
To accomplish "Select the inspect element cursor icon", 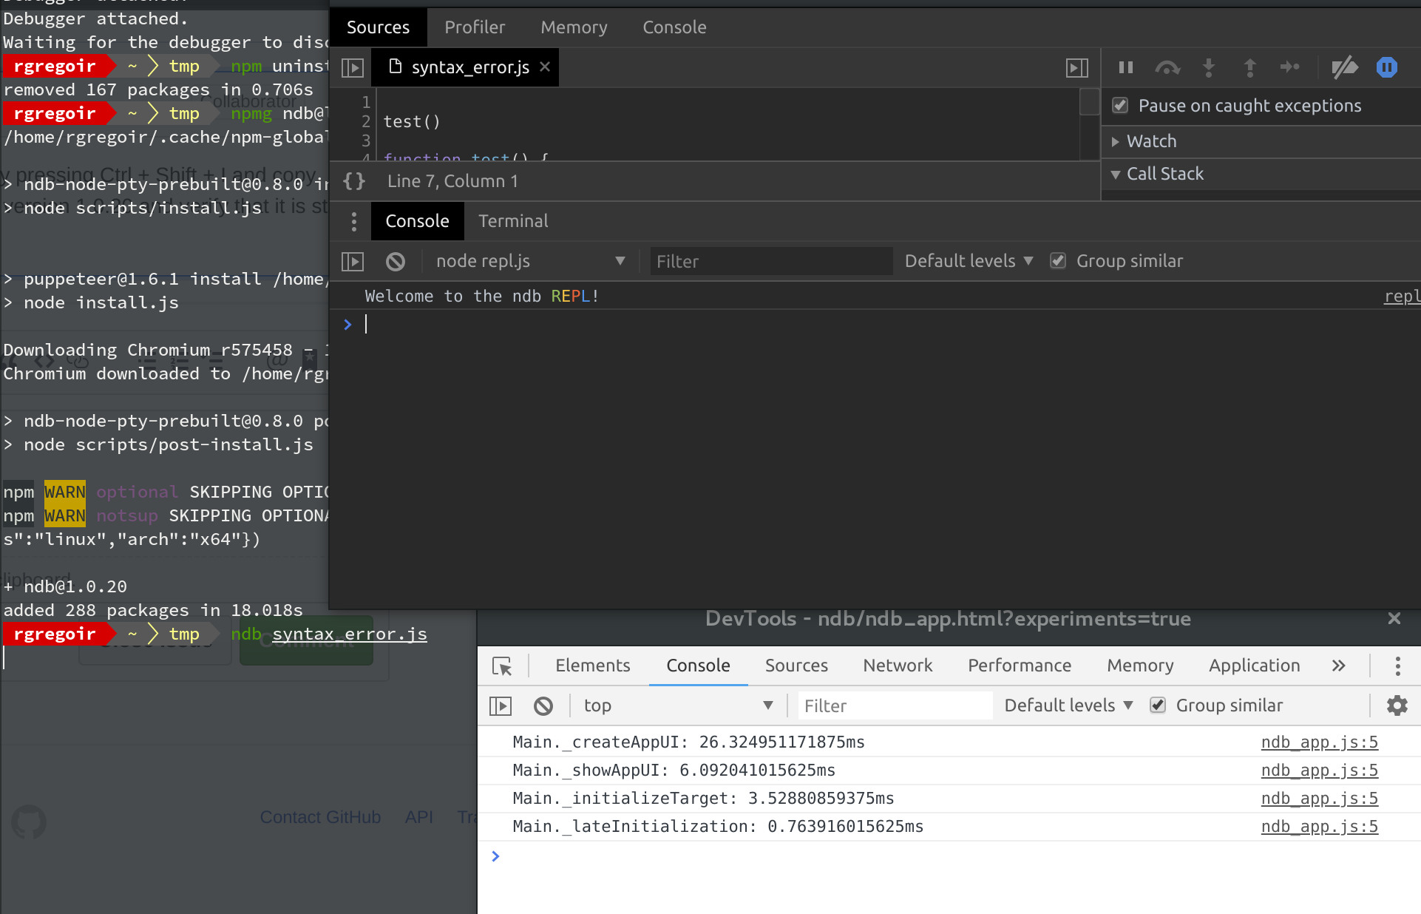I will click(503, 666).
